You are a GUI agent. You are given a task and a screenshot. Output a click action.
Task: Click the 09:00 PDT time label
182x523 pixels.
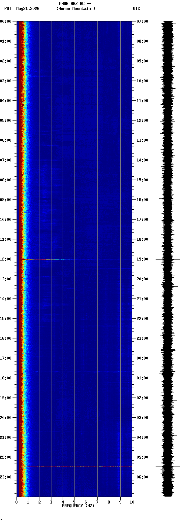6,200
